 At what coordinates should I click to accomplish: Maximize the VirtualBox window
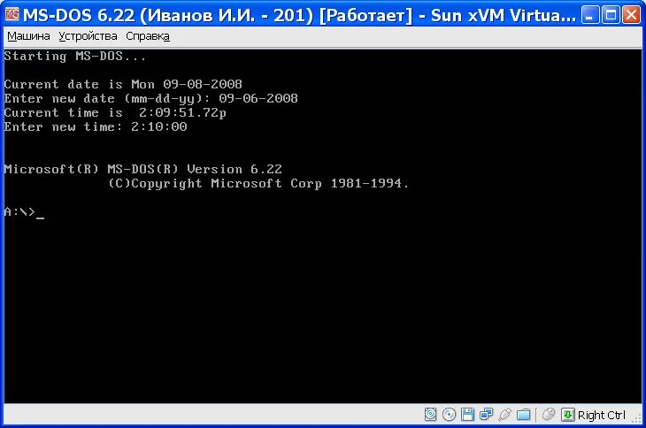coord(611,15)
